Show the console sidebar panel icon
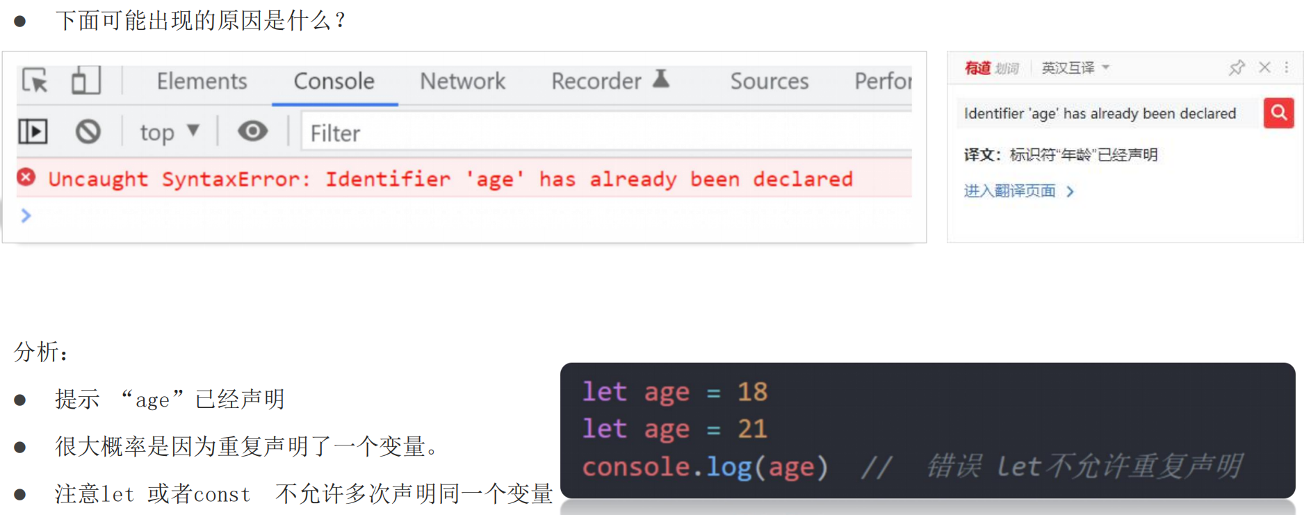Viewport: 1311px width, 515px height. click(33, 131)
